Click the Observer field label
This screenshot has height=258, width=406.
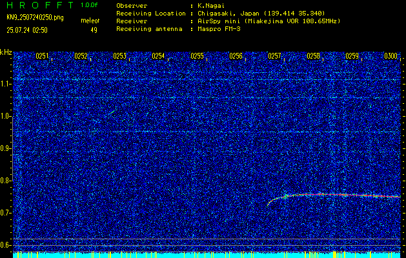tap(132, 6)
